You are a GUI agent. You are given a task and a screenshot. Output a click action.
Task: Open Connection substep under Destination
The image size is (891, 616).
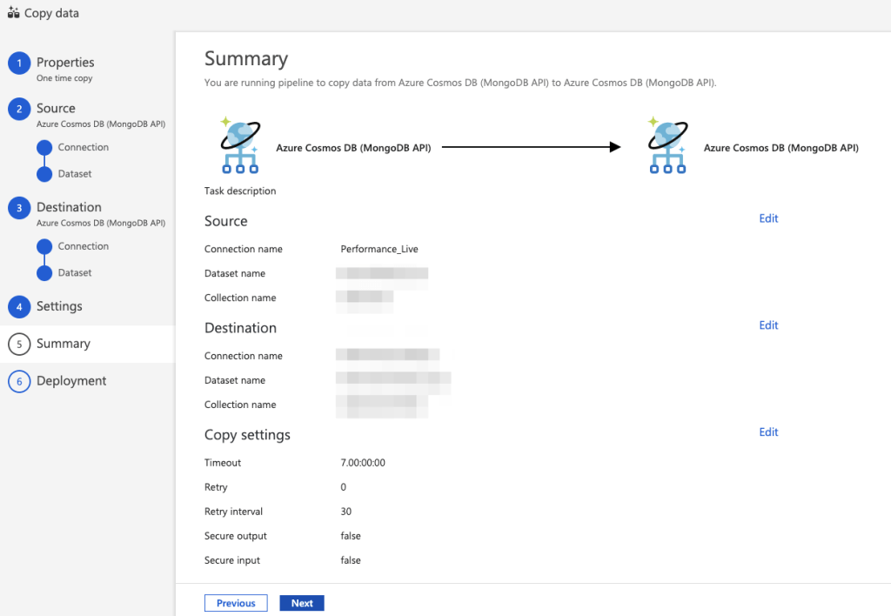83,247
